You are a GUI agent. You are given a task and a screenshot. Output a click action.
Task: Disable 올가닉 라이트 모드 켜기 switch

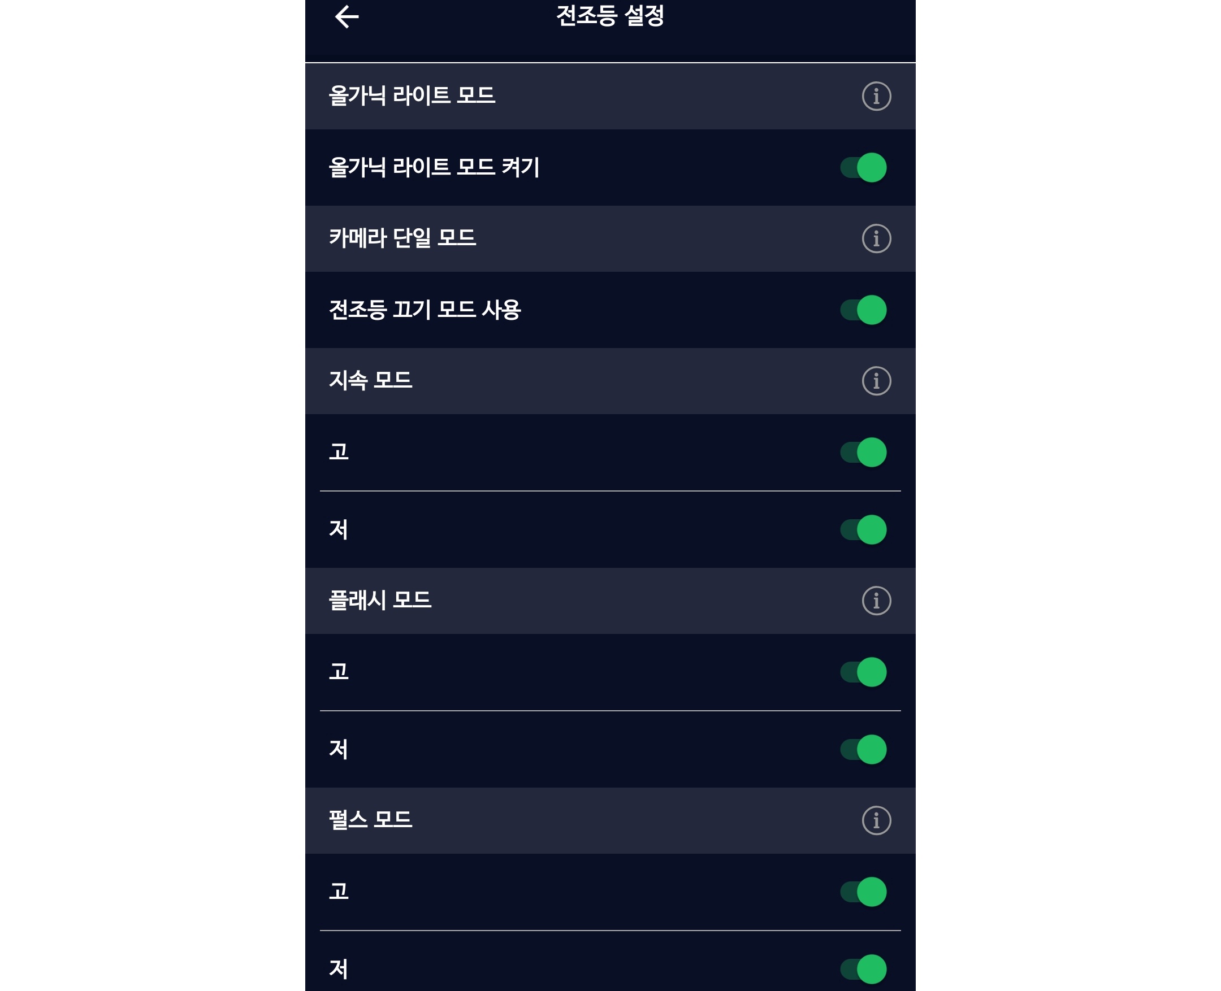863,167
